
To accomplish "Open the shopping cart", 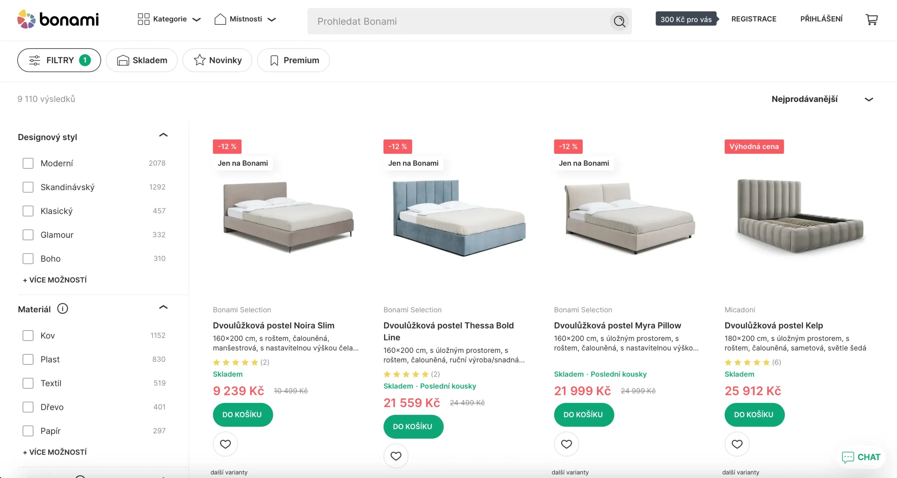I will pyautogui.click(x=871, y=19).
